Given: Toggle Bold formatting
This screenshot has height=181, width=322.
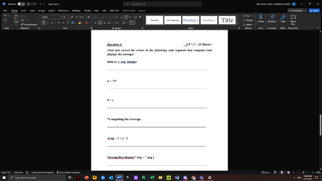Looking at the screenshot, I should (x=43, y=23).
